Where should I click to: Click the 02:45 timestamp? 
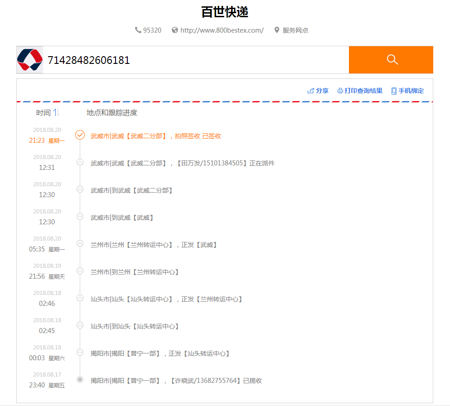[x=47, y=331]
